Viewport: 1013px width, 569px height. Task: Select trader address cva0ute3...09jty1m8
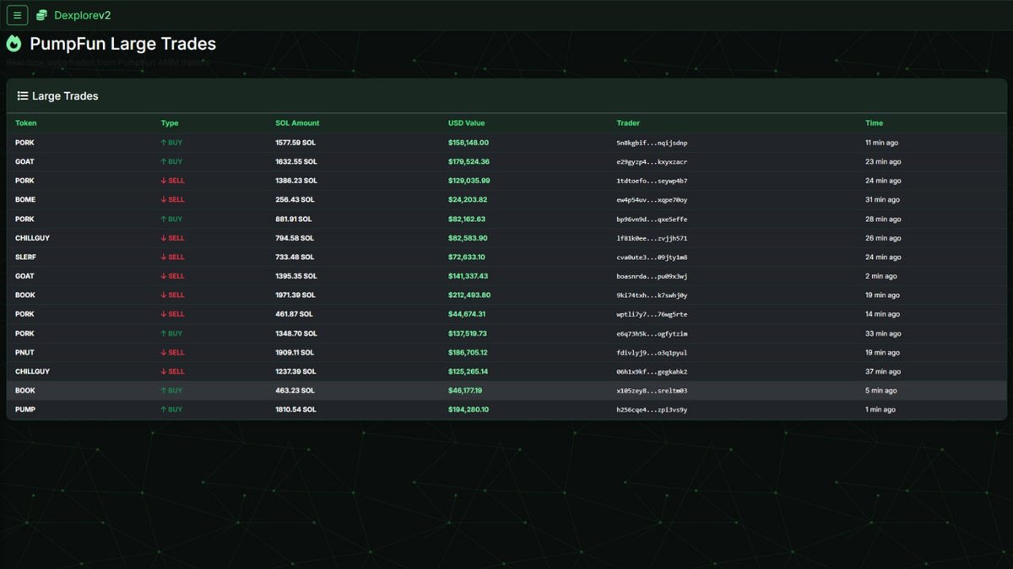pyautogui.click(x=652, y=257)
